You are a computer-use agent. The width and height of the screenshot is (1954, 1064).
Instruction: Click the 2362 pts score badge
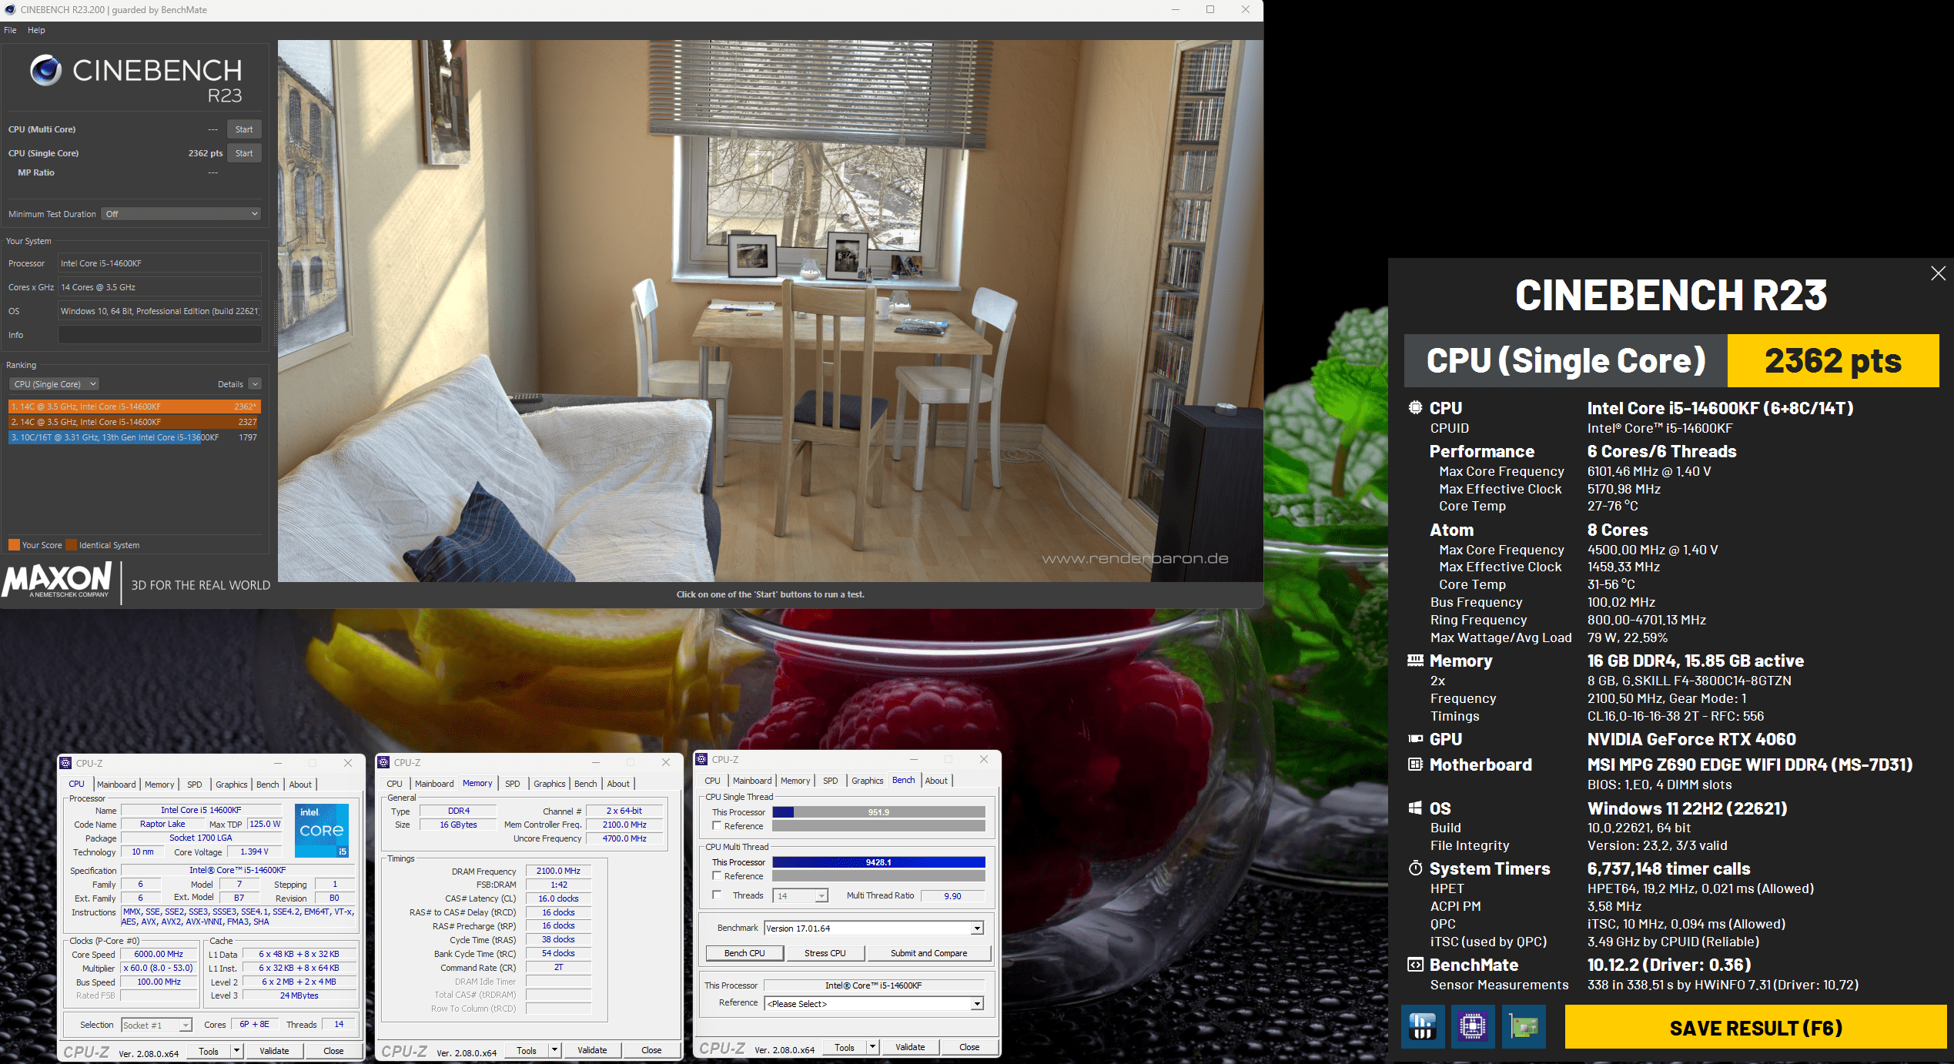(1832, 360)
